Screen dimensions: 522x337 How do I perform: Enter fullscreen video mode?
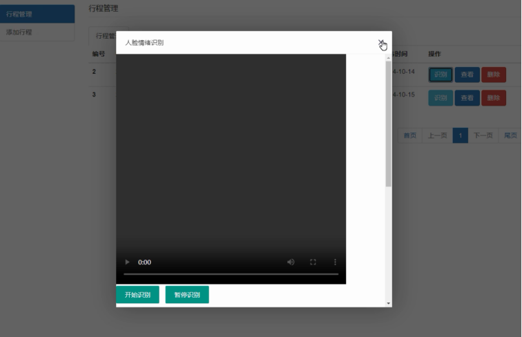pos(313,262)
